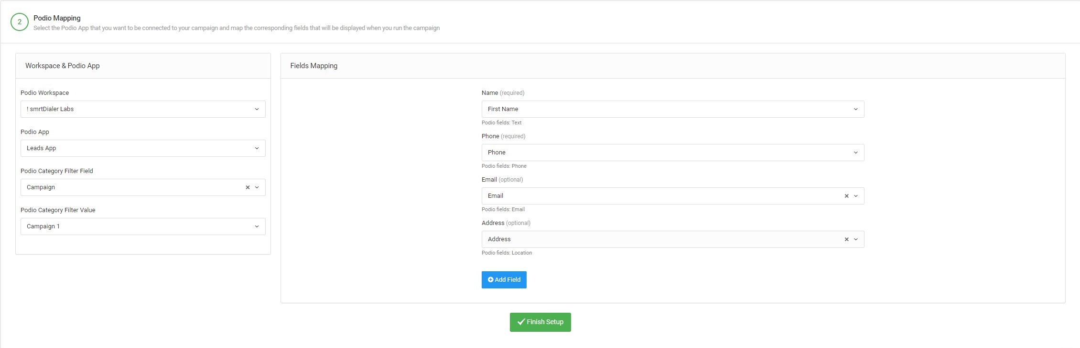Image resolution: width=1080 pixels, height=348 pixels.
Task: Open the Phone field mapping dropdown
Action: tap(672, 153)
